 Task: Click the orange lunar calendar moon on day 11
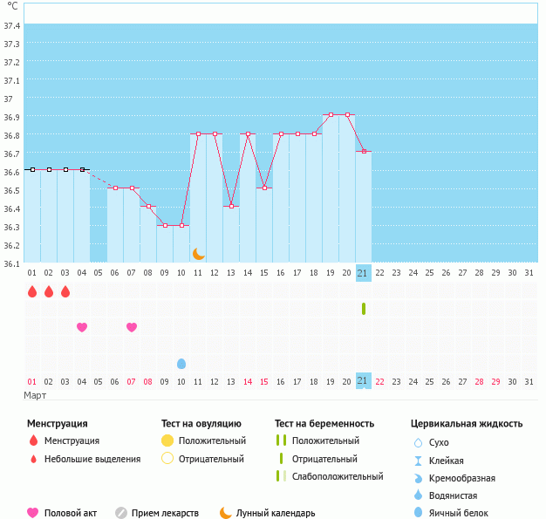point(198,253)
